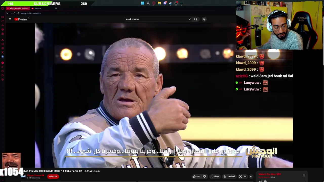Toggle playlist shuffle
324x182 pixels.
[265, 181]
